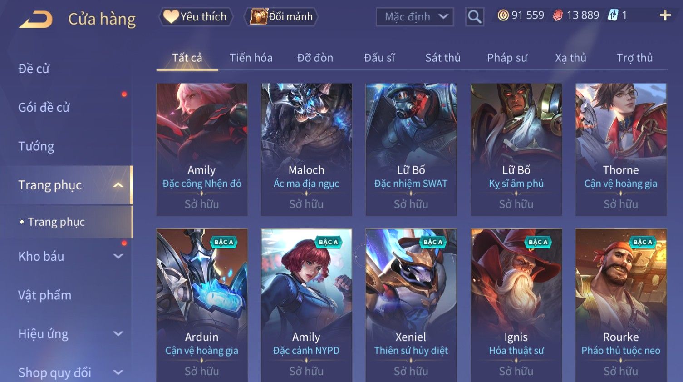This screenshot has width=683, height=382.
Task: Open Ignis Hỏa thuật sư skin card
Action: pos(516,305)
